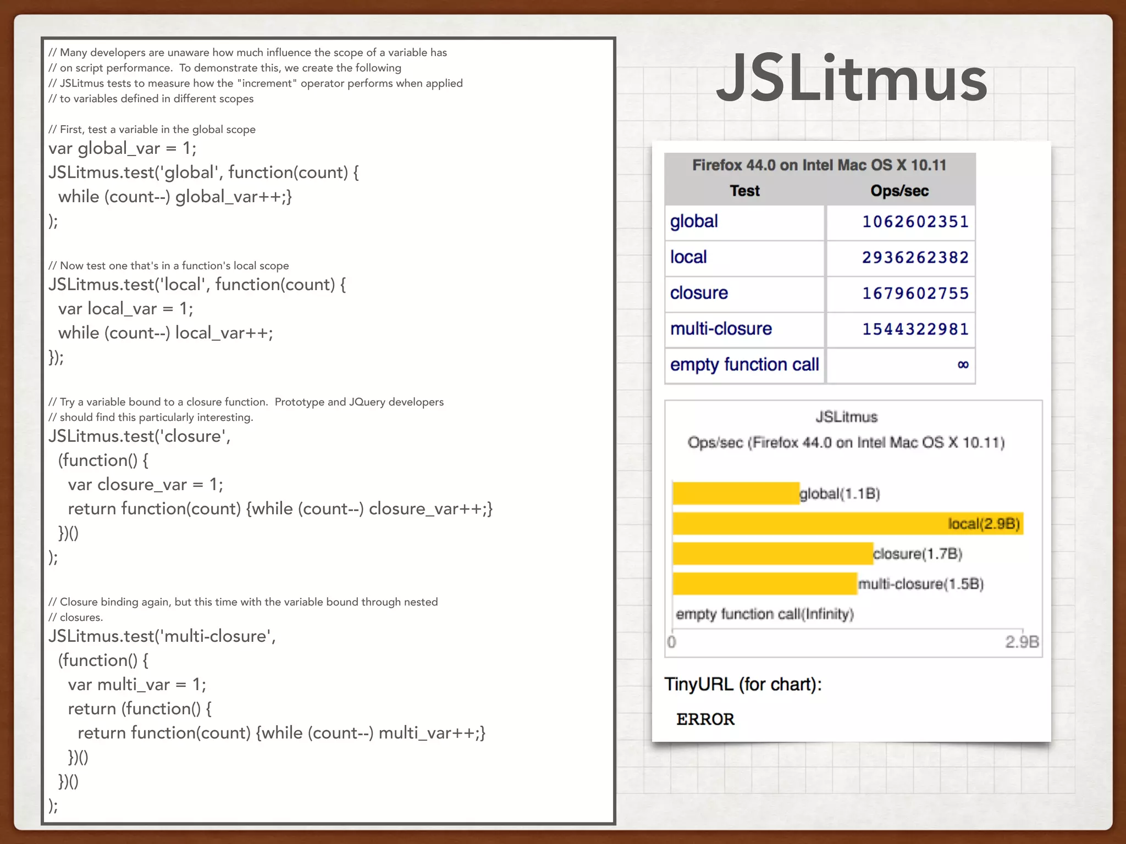Click the multi-closure(1.5B) chart bar
Image resolution: width=1126 pixels, height=844 pixels.
click(765, 584)
